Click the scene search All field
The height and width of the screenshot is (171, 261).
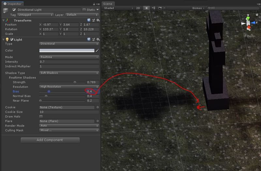pyautogui.click(x=233, y=8)
